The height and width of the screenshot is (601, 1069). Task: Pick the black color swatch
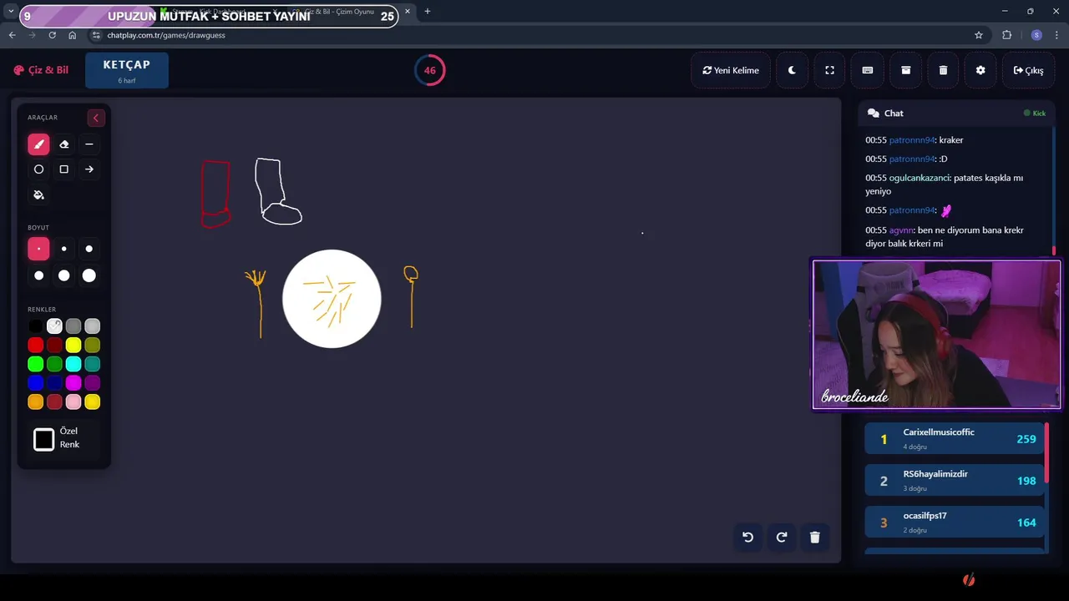click(35, 326)
